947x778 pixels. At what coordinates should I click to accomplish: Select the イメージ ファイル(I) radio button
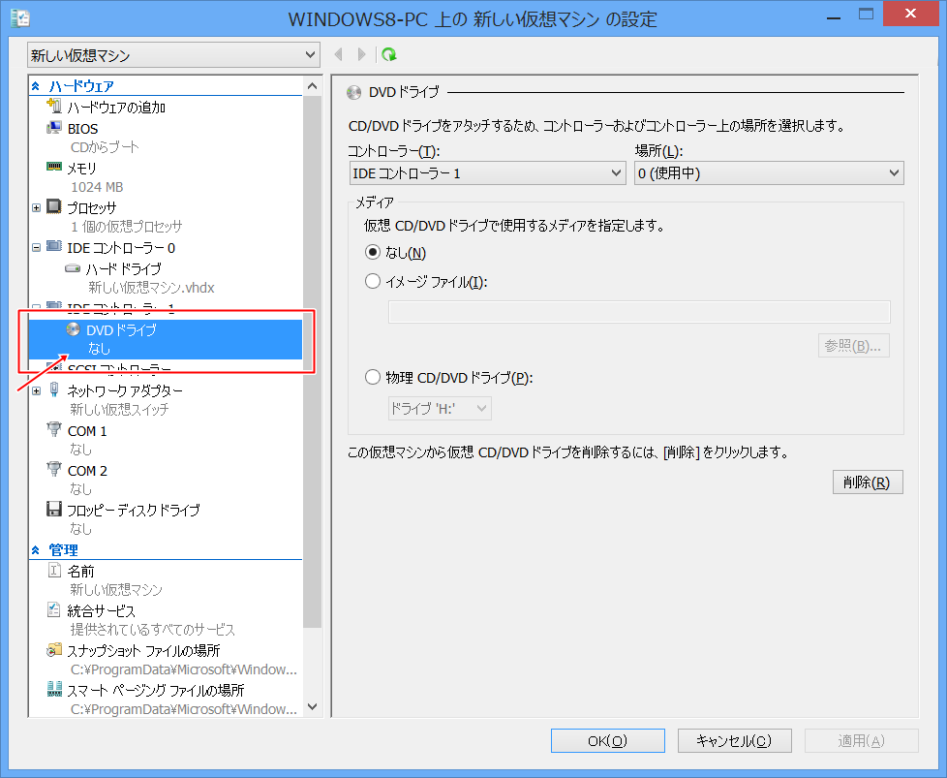[373, 281]
